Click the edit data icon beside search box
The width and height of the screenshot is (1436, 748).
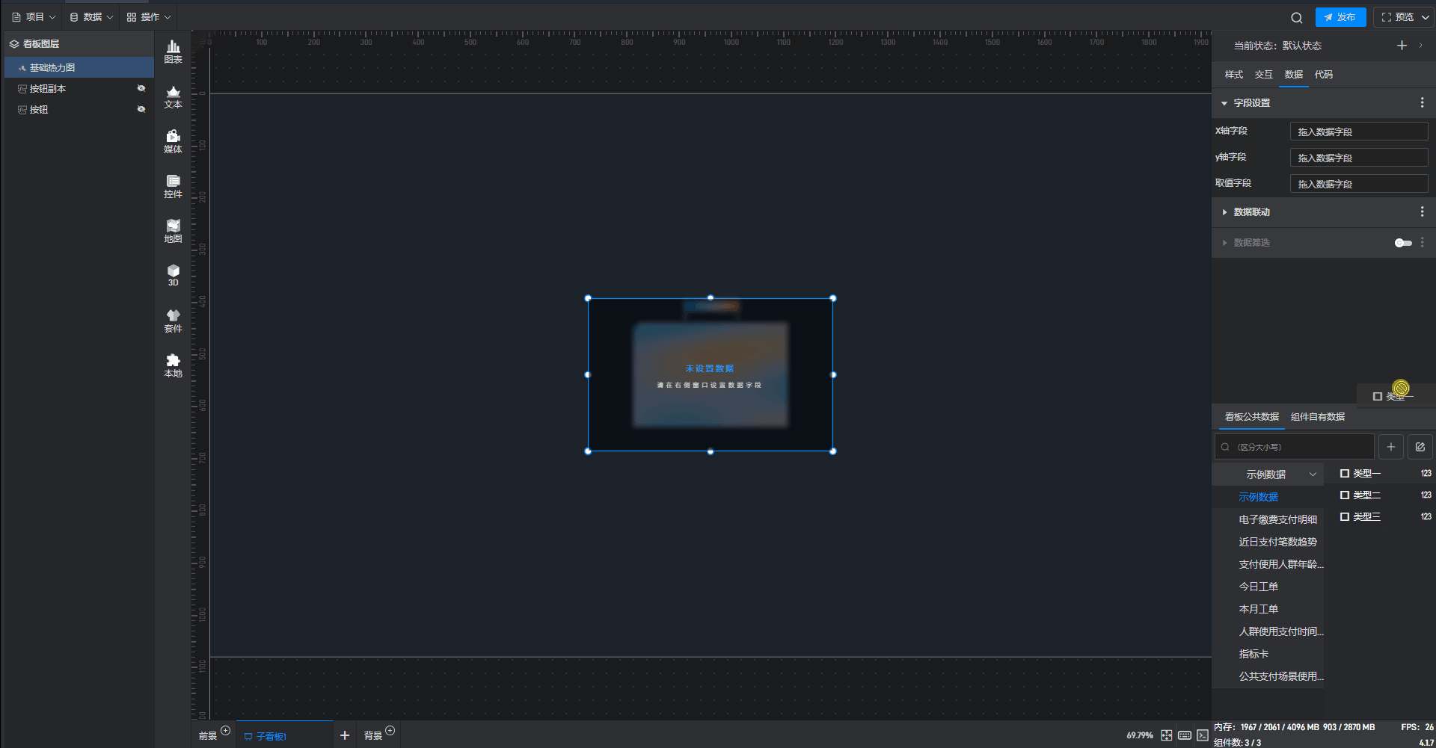pyautogui.click(x=1420, y=447)
